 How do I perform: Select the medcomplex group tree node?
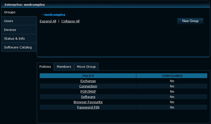click(55, 15)
